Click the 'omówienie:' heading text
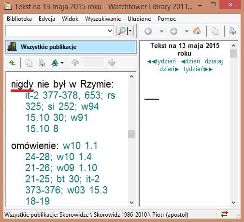Viewport: 244px width, 222px height. pos(35,146)
